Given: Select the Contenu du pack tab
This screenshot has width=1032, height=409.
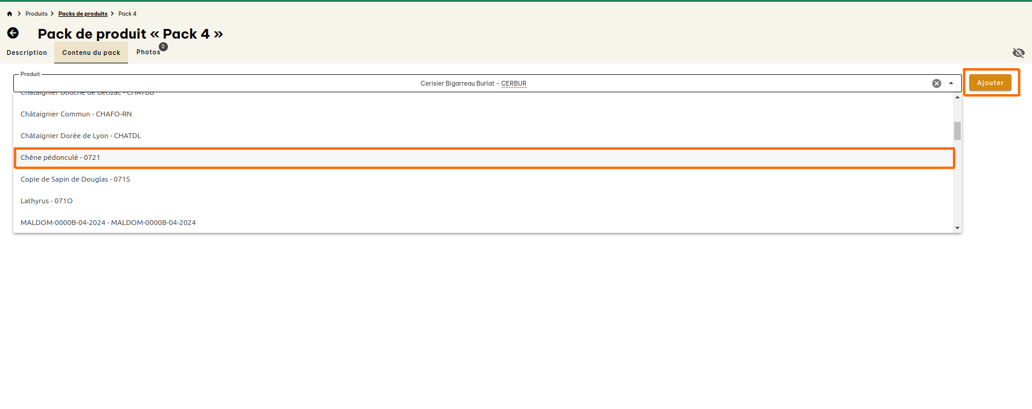Looking at the screenshot, I should pyautogui.click(x=91, y=53).
